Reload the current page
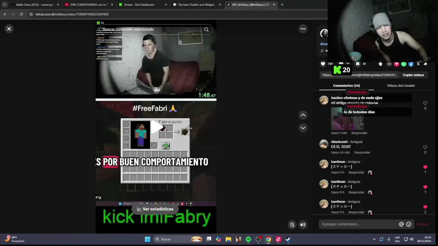The image size is (438, 246). [21, 14]
